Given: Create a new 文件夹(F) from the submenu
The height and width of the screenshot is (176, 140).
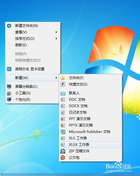Looking at the screenshot, I should (x=91, y=78).
